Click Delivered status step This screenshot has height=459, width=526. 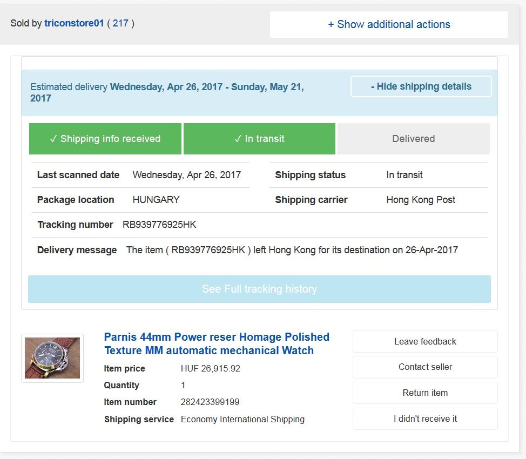coord(413,139)
